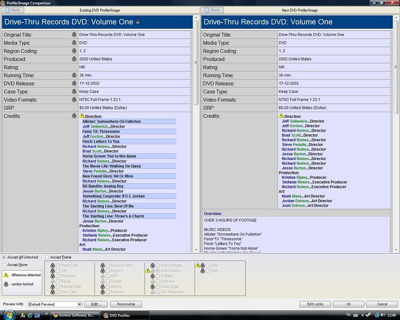Open the volume control in system tray
Screen dimensions: 400x320
point(383,315)
